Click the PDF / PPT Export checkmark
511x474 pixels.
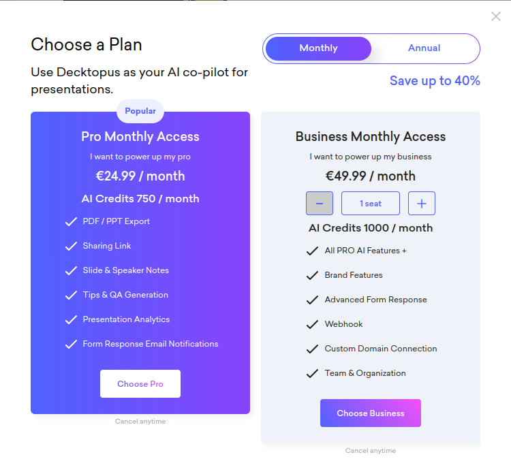(x=71, y=222)
